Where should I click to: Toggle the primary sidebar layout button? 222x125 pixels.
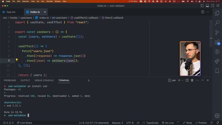pyautogui.click(x=202, y=6)
